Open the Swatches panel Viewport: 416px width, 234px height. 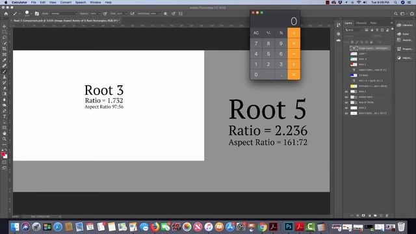tap(404, 40)
